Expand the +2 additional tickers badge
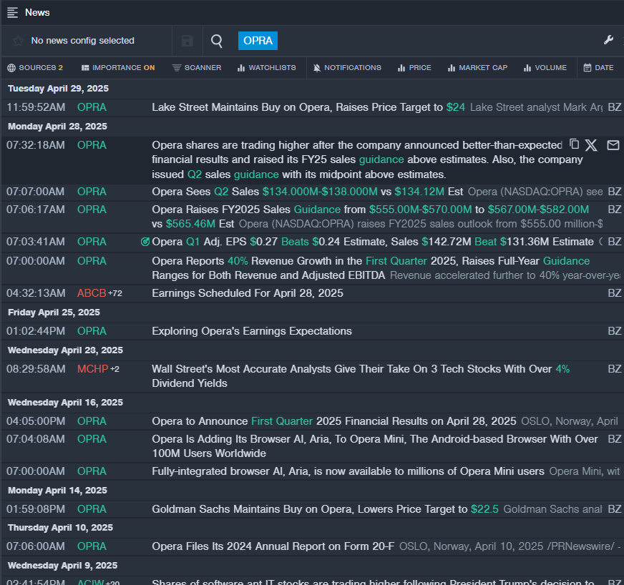 (x=114, y=370)
